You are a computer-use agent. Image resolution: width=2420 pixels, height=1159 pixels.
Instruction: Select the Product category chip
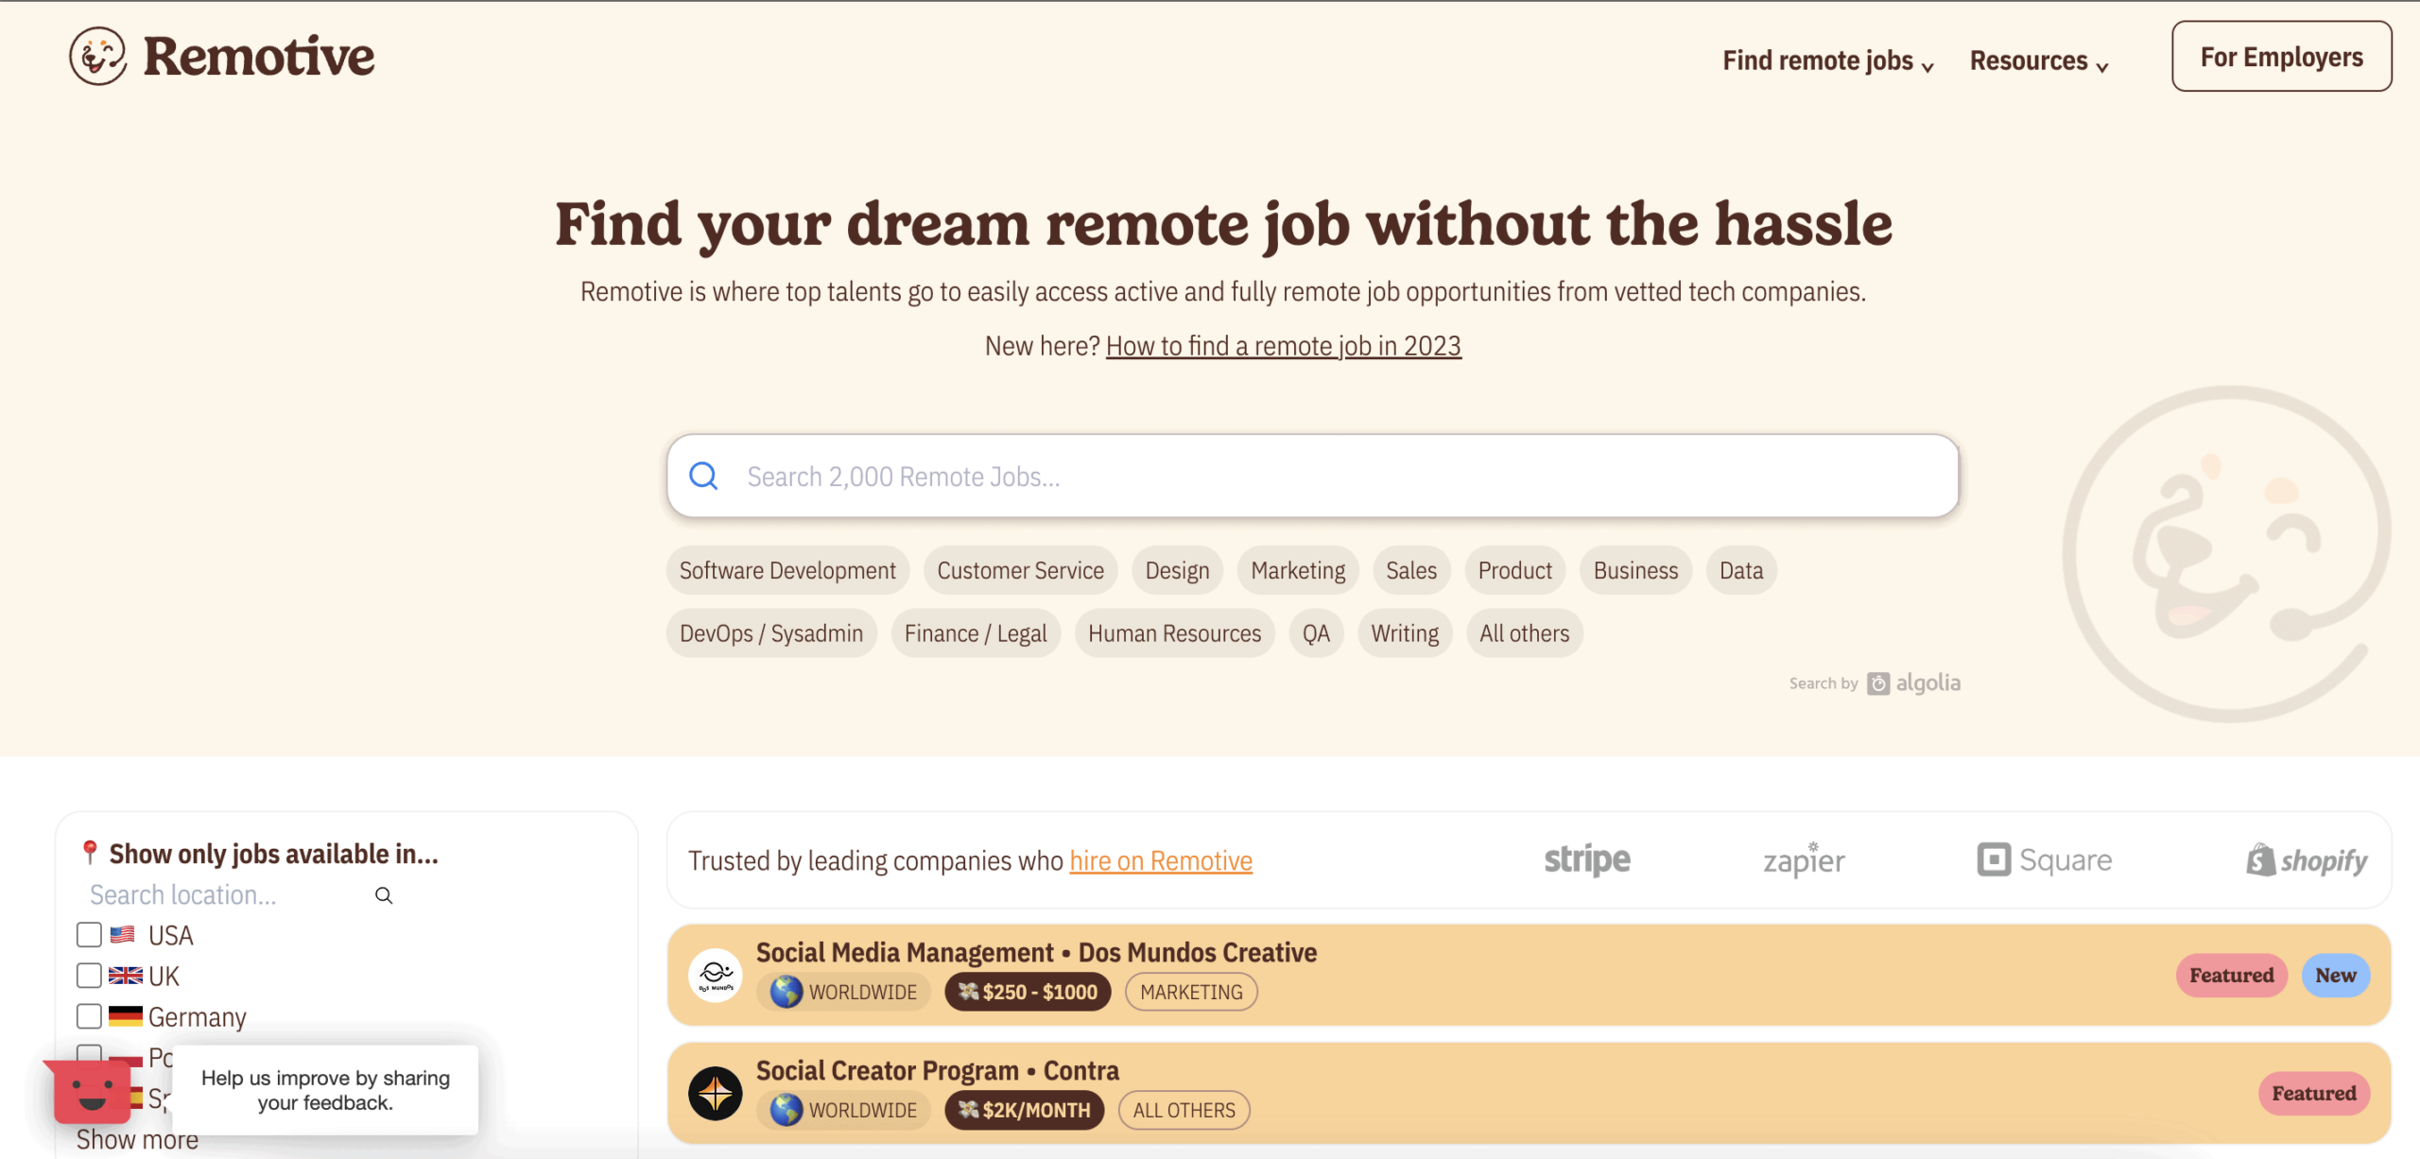pyautogui.click(x=1514, y=570)
